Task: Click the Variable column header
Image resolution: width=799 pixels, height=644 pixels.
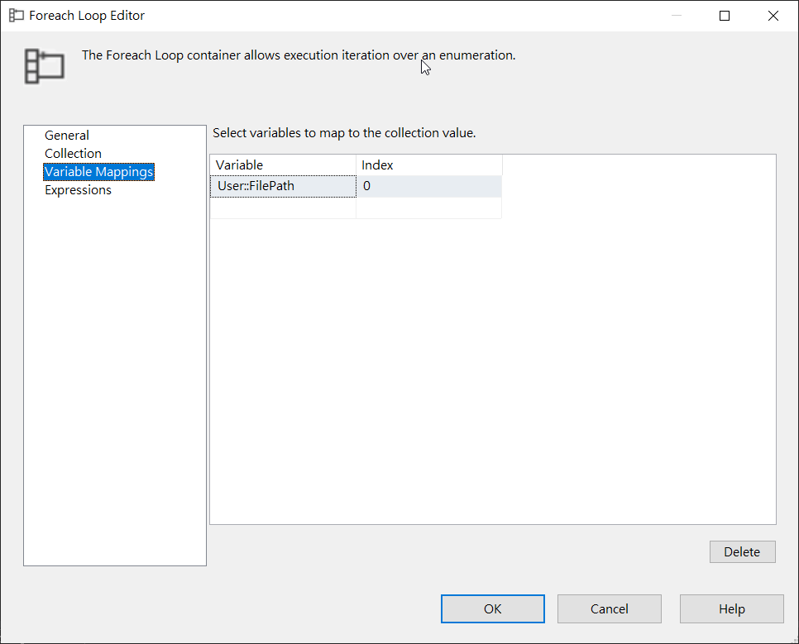Action: pyautogui.click(x=282, y=165)
